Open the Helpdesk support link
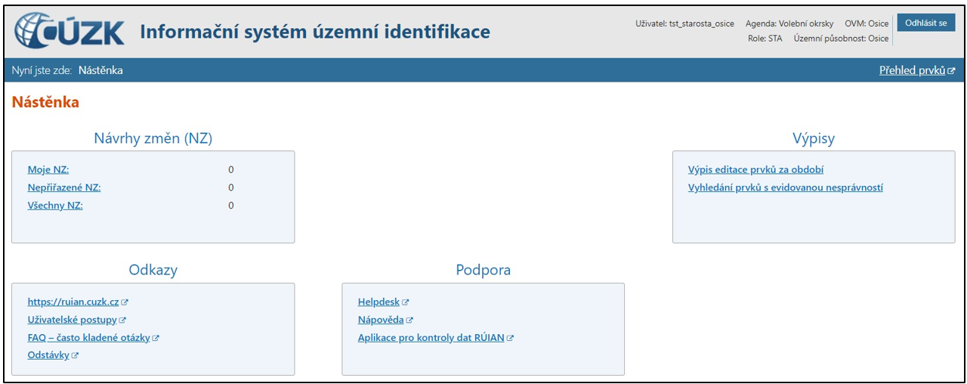967x384 pixels. [x=378, y=302]
